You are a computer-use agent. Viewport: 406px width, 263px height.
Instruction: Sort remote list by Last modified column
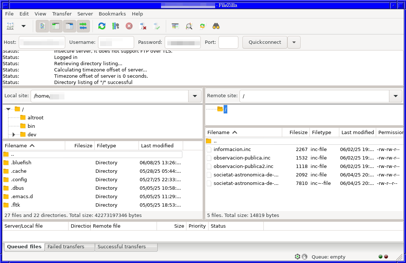[x=358, y=132]
